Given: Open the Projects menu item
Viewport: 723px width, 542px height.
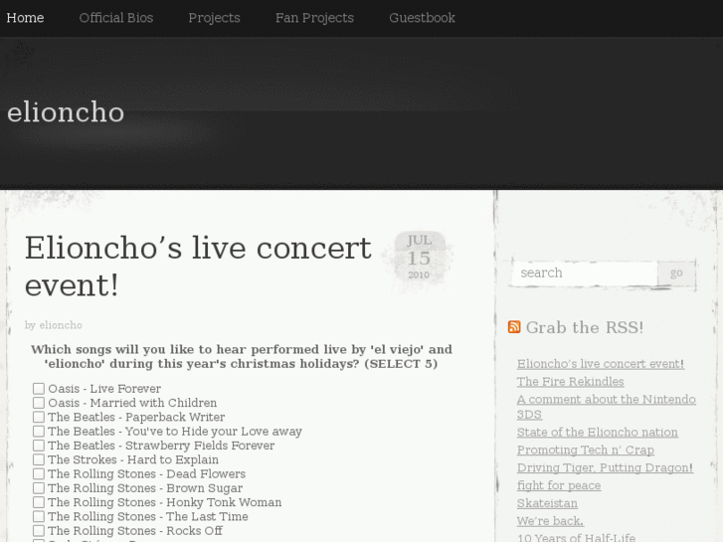Looking at the screenshot, I should [215, 18].
